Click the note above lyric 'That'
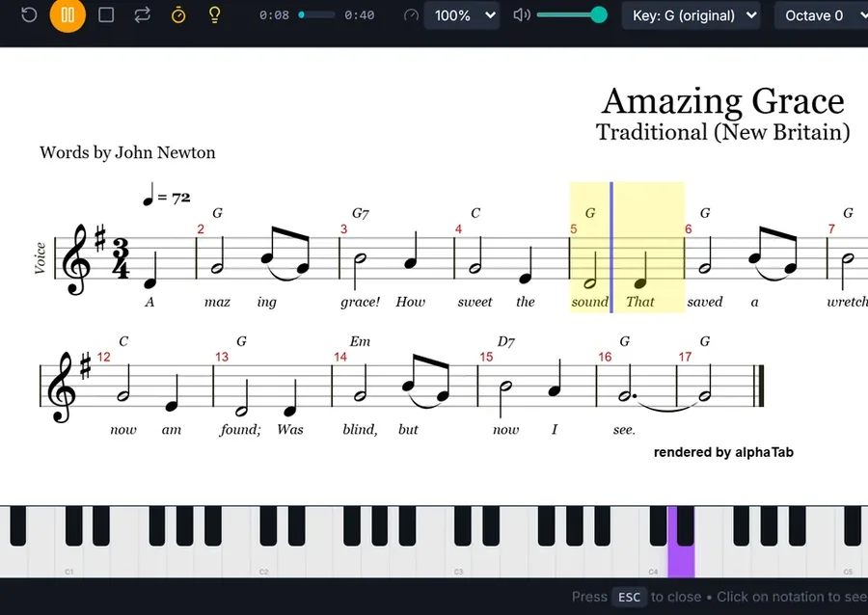 coord(640,283)
